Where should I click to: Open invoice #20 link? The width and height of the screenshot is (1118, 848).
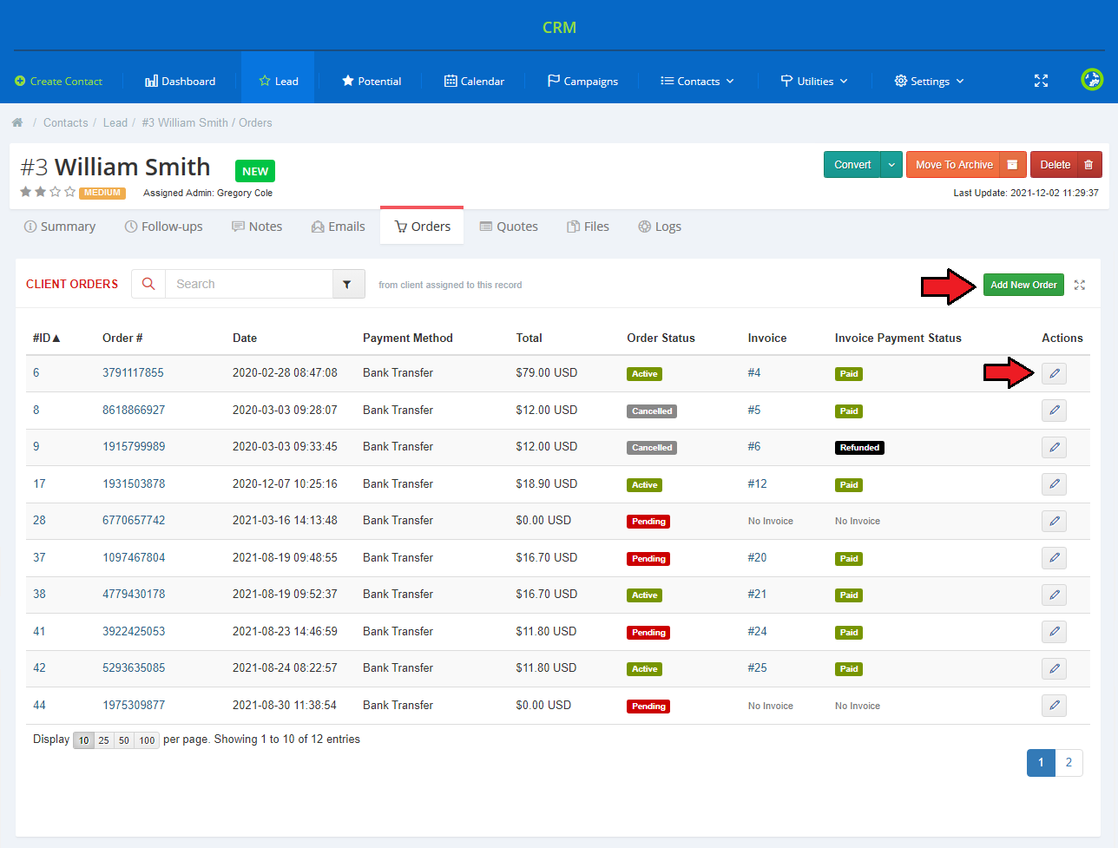[757, 557]
